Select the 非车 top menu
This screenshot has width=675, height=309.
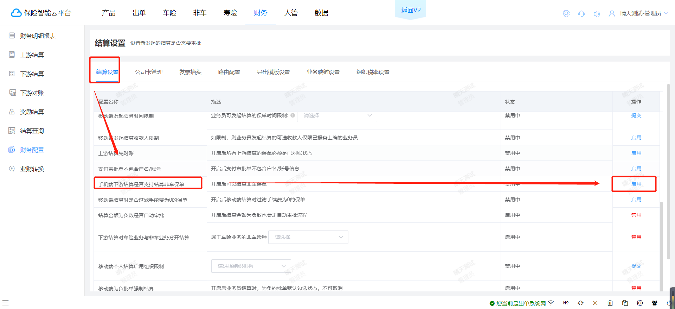click(x=200, y=13)
